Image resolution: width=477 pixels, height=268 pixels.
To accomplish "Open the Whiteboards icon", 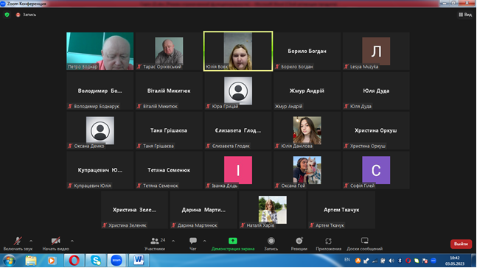I will point(364,241).
